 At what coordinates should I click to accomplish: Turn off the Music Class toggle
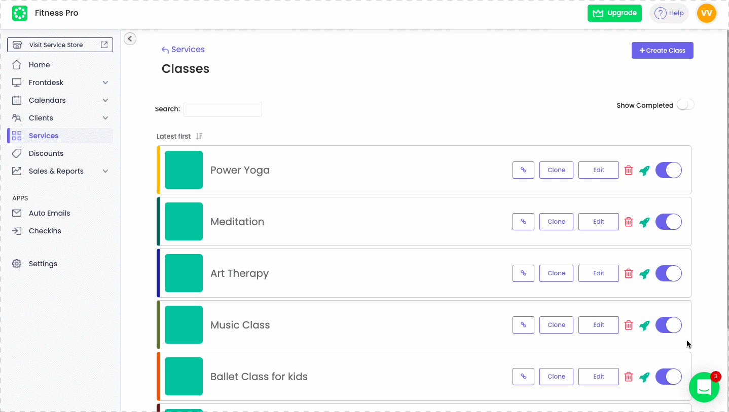[x=668, y=325]
